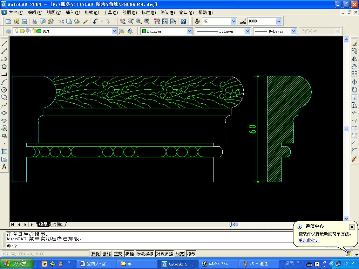Click the Match Properties brush icon

point(85,21)
